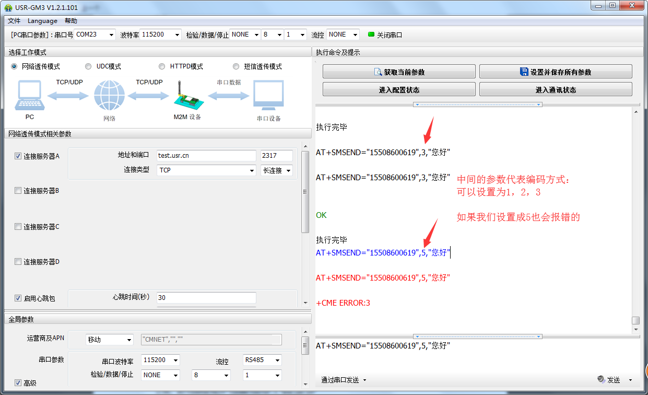Open the Language menu

42,21
